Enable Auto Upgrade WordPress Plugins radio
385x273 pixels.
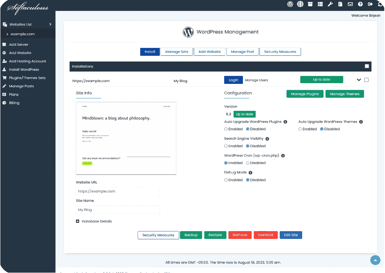226,129
